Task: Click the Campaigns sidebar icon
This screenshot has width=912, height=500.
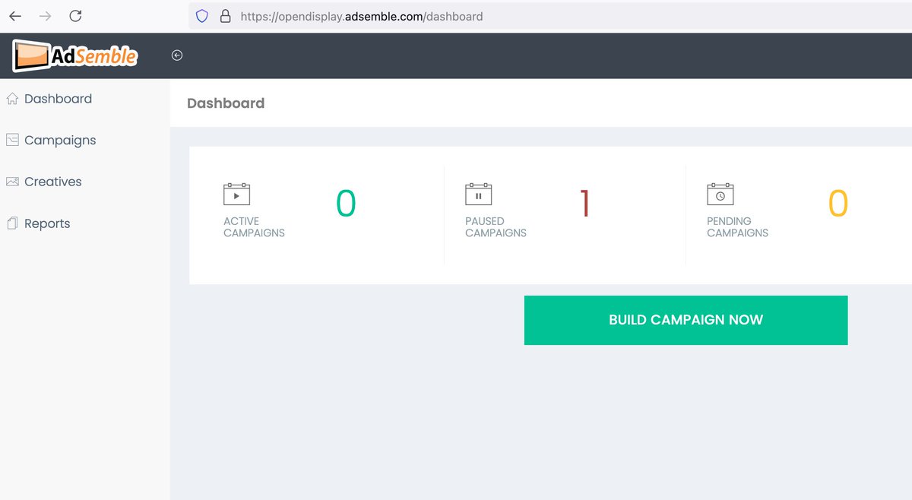Action: click(x=12, y=140)
